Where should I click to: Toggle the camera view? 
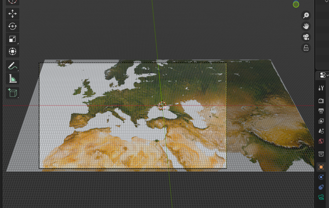(x=306, y=37)
